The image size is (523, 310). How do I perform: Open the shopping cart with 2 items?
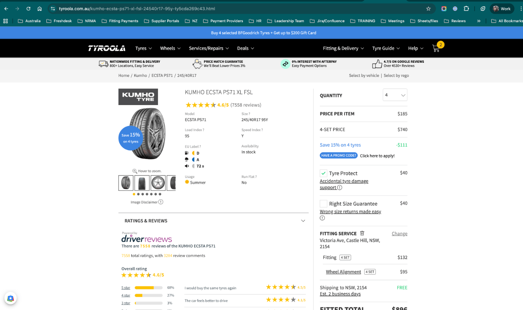point(437,48)
